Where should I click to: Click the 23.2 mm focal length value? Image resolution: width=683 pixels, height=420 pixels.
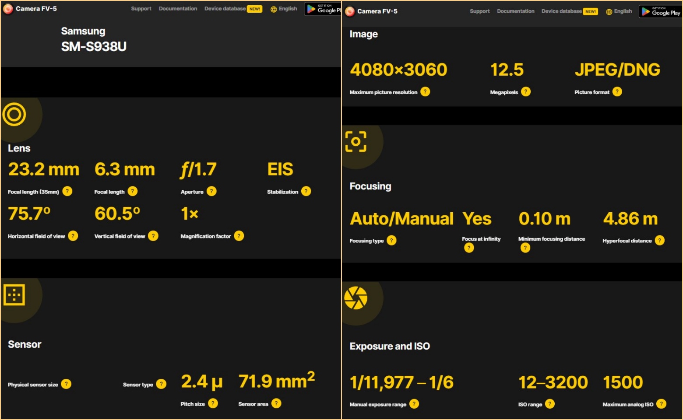(44, 169)
